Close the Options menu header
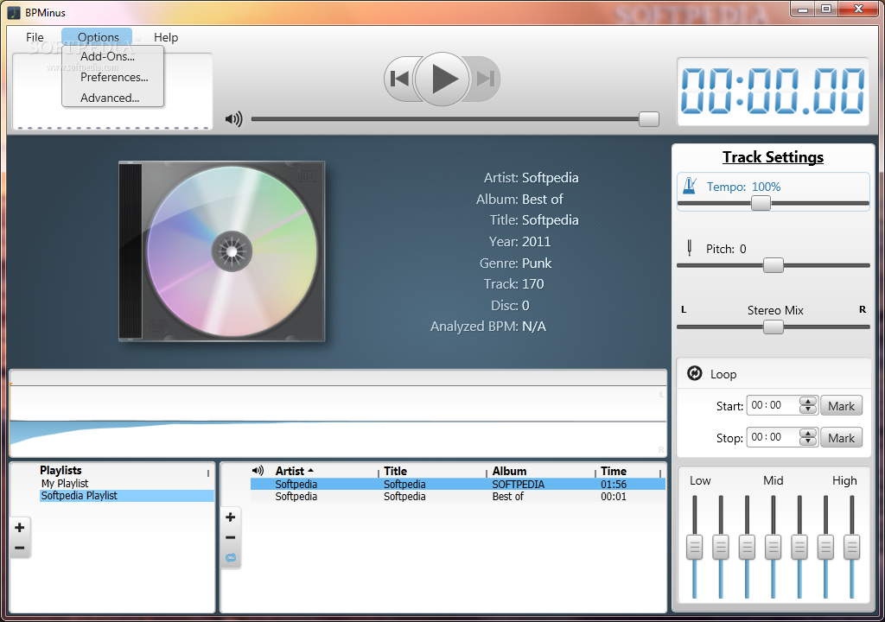885x622 pixels. click(x=98, y=36)
